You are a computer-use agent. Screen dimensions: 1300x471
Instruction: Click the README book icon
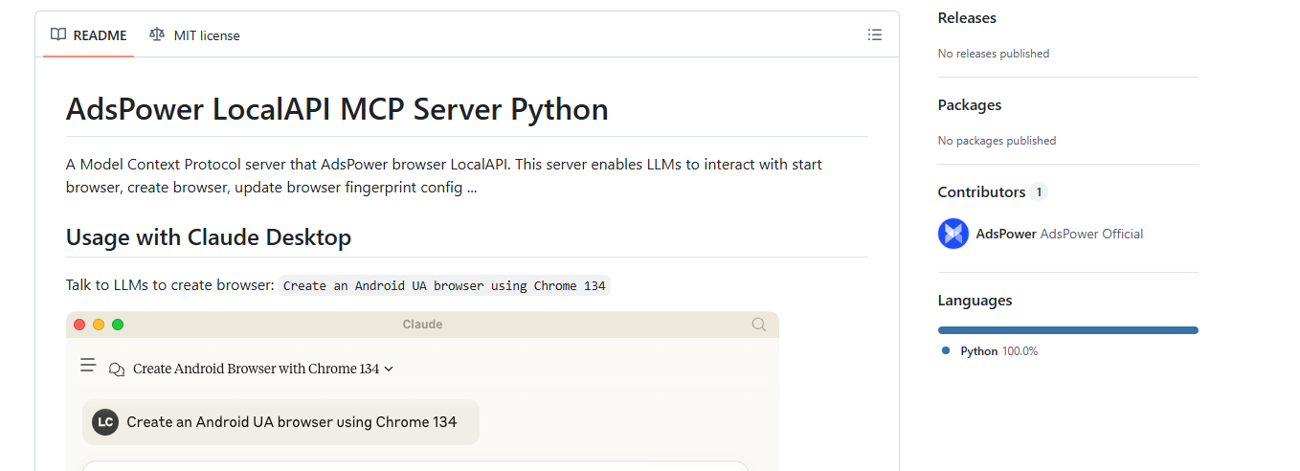tap(58, 35)
